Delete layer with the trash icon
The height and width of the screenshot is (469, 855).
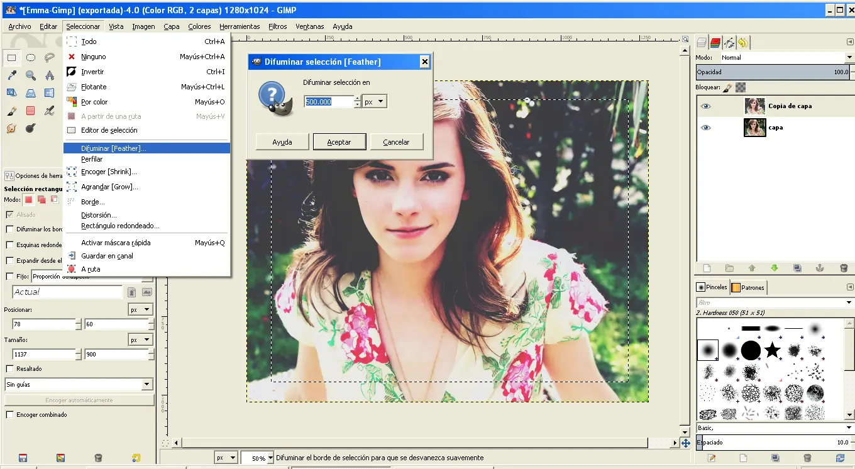click(x=844, y=268)
